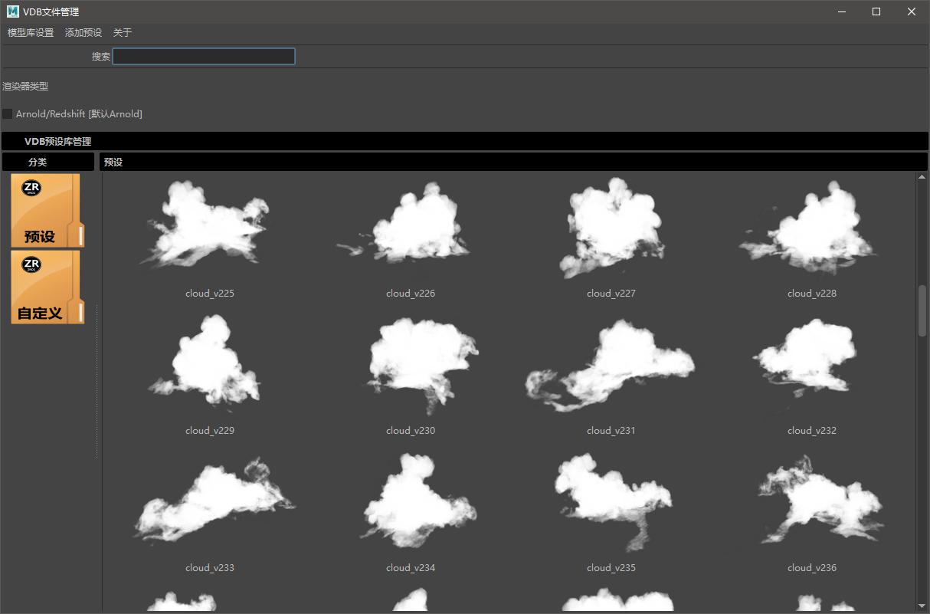
Task: Maximize the VDB文件管理 window
Action: tap(876, 11)
